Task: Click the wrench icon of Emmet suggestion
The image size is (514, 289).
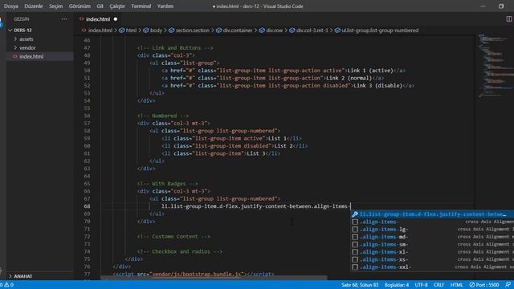Action: tap(355, 214)
